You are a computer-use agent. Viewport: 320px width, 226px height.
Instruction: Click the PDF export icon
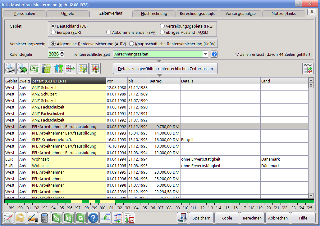(x=130, y=218)
